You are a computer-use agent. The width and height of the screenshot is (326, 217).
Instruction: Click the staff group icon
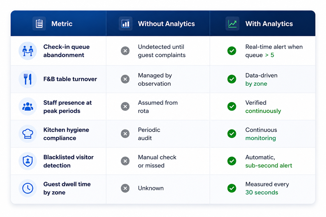pos(28,107)
